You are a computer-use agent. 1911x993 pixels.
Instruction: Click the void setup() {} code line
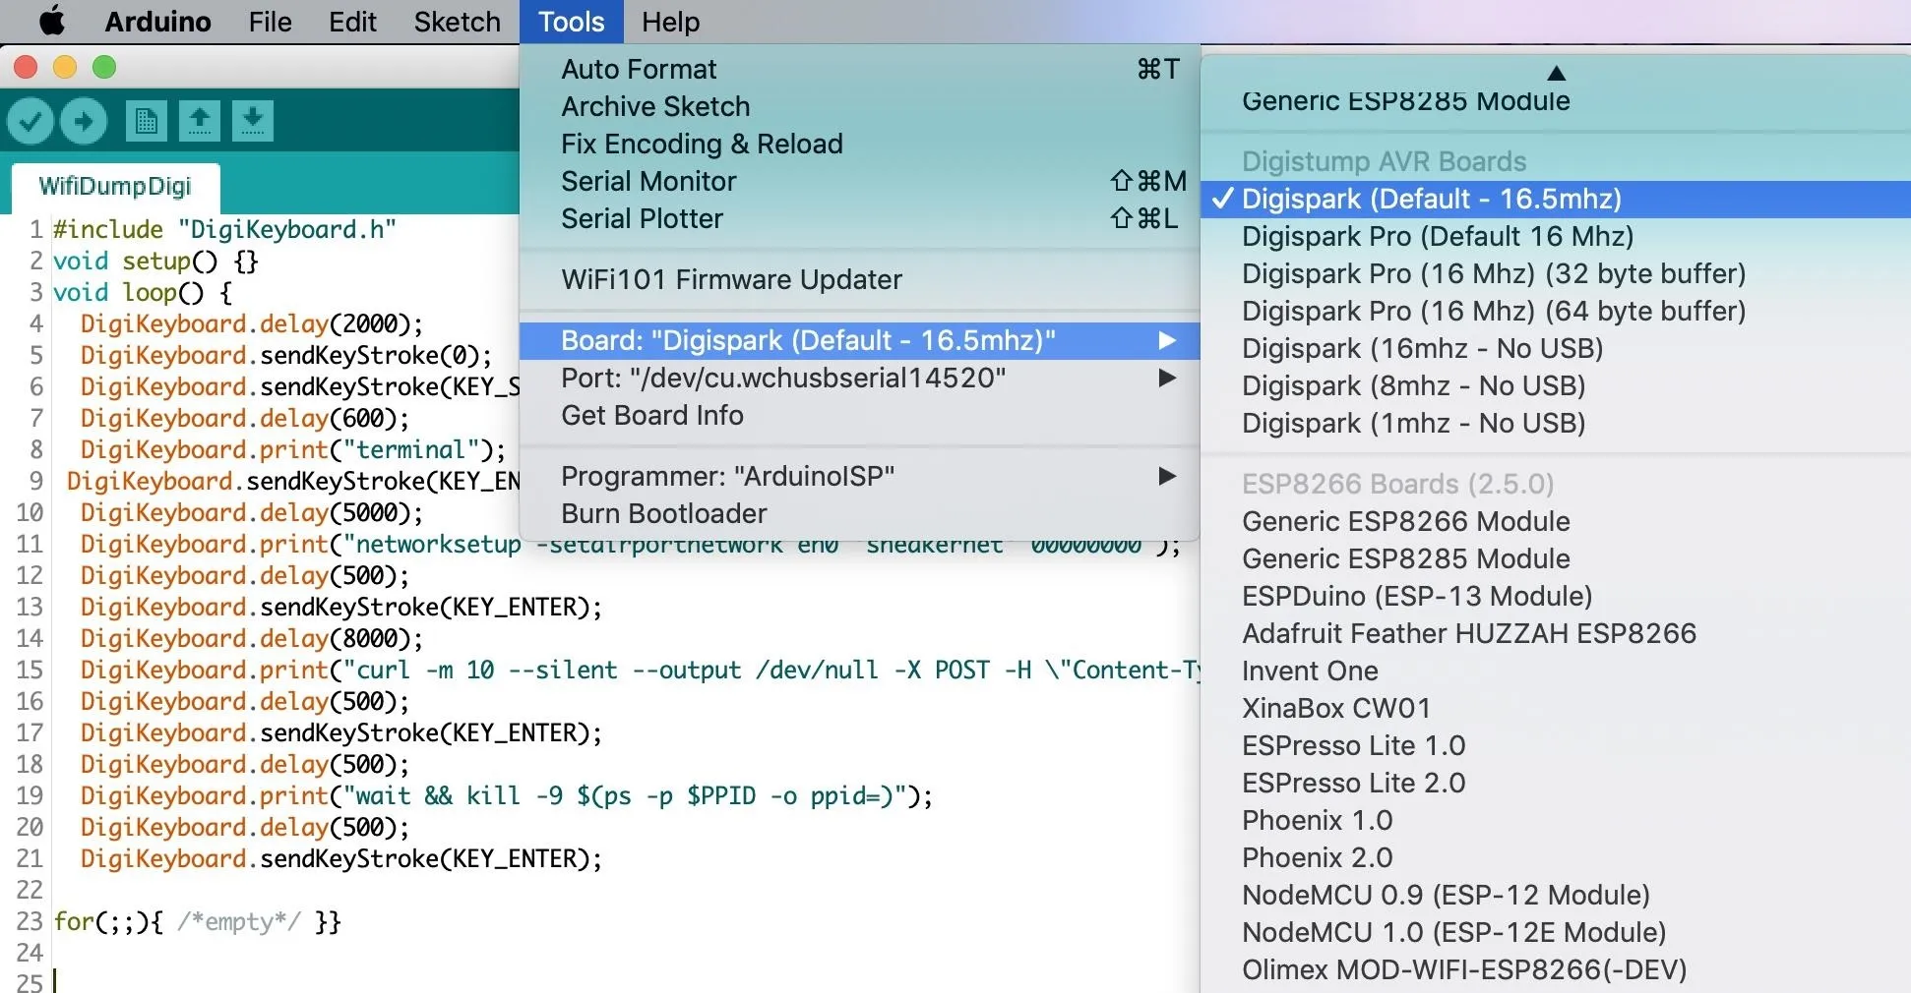point(155,261)
